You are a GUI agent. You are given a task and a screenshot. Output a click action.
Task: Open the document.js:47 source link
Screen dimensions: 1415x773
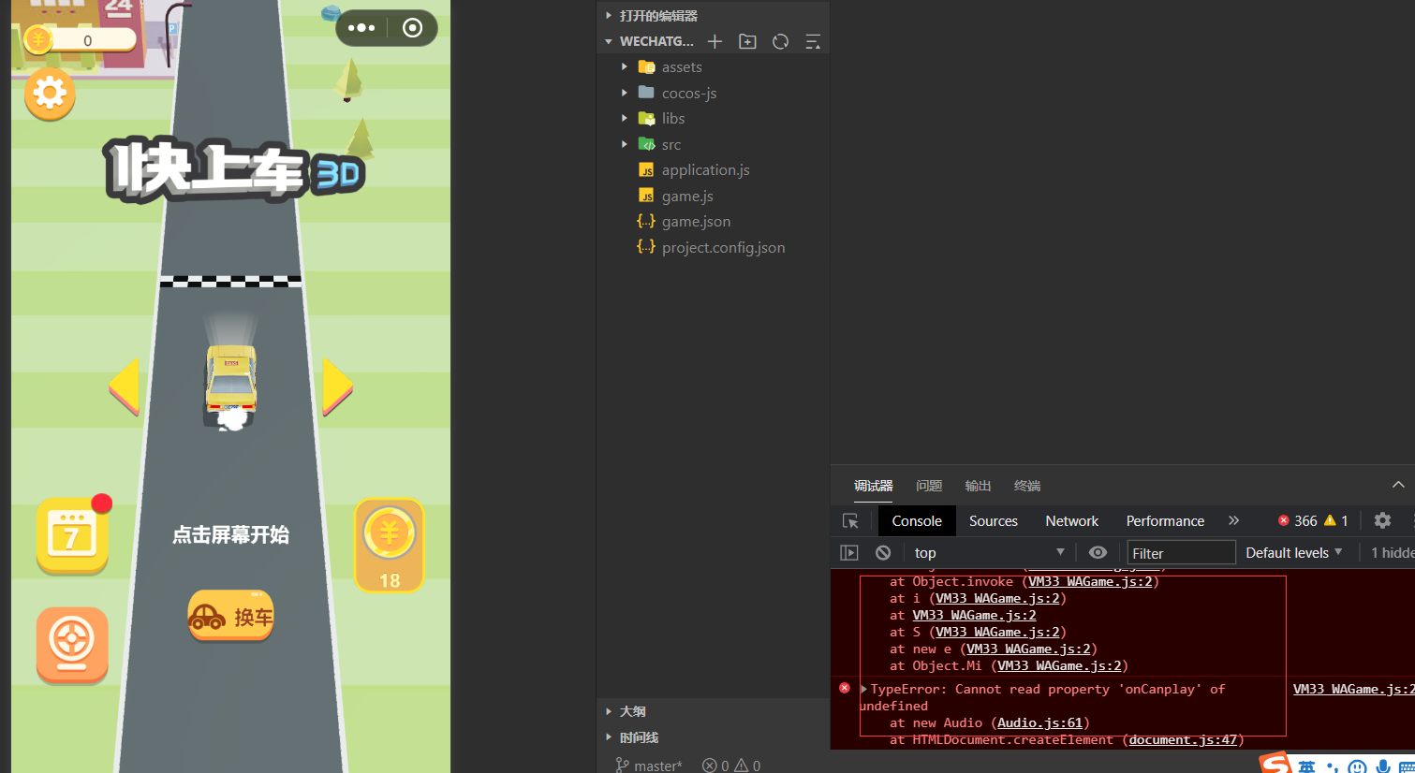tap(1183, 740)
